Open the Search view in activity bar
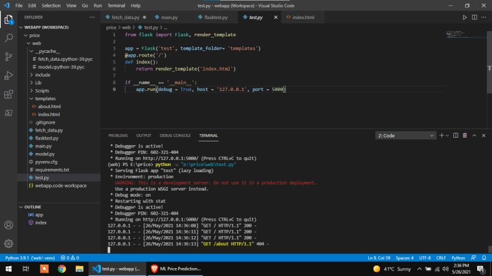Viewport: 492px width, 276px height. click(x=9, y=38)
